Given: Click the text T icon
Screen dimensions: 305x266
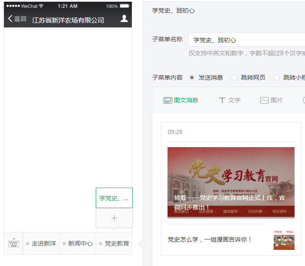Looking at the screenshot, I should click(222, 100).
